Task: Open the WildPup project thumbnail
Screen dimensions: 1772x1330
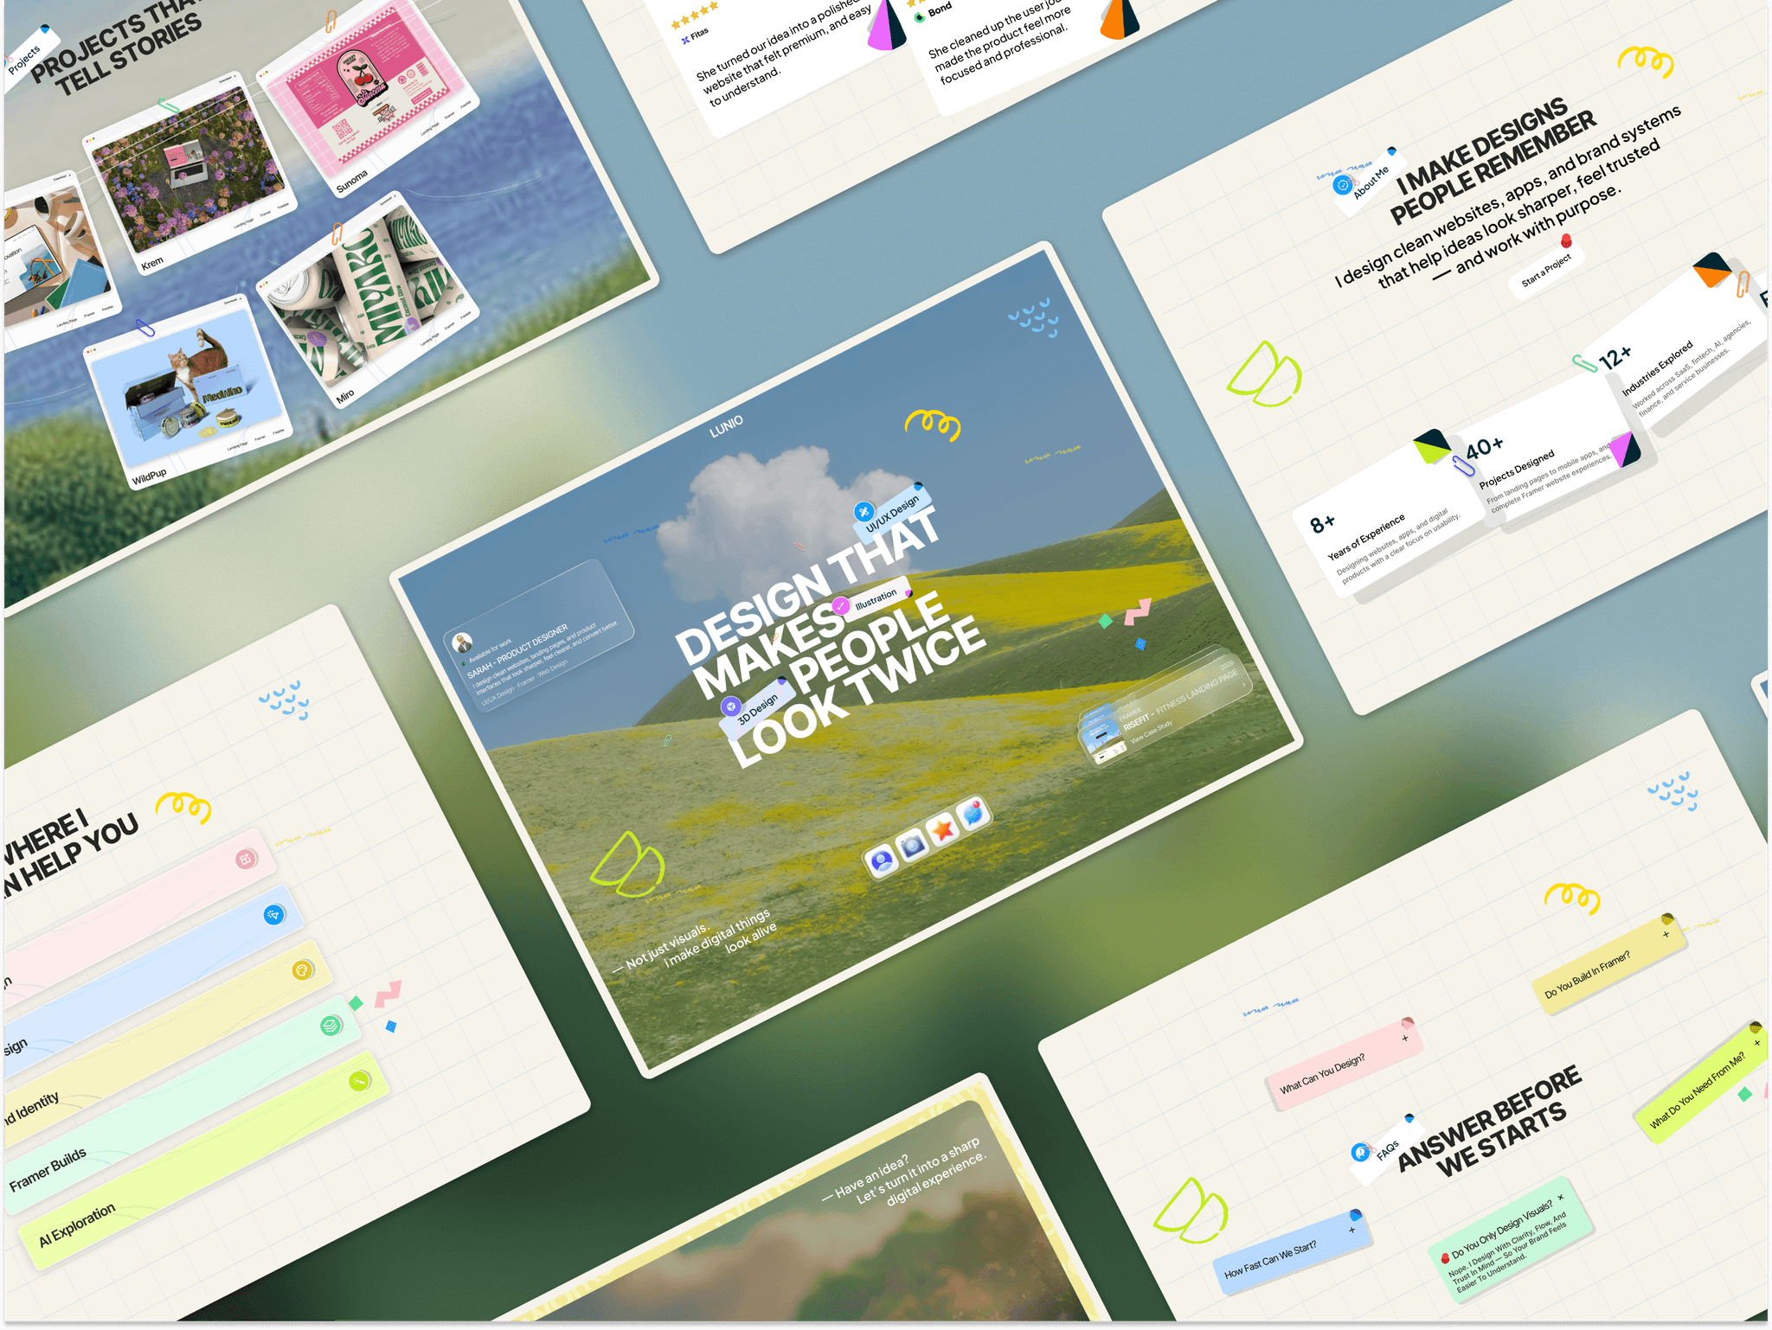Action: [186, 391]
